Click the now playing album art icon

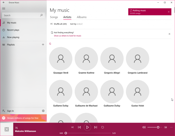(x=7, y=129)
